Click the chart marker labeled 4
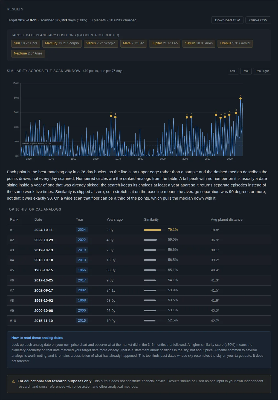The height and width of the screenshot is (400, 278). click(216, 115)
